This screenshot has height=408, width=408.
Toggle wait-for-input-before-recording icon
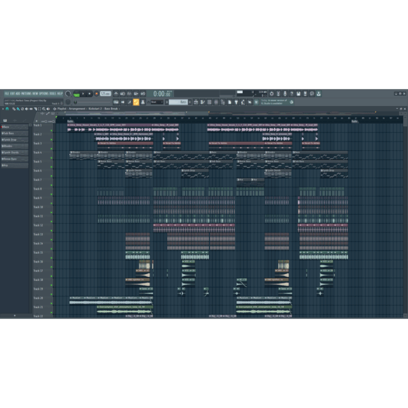[122, 94]
